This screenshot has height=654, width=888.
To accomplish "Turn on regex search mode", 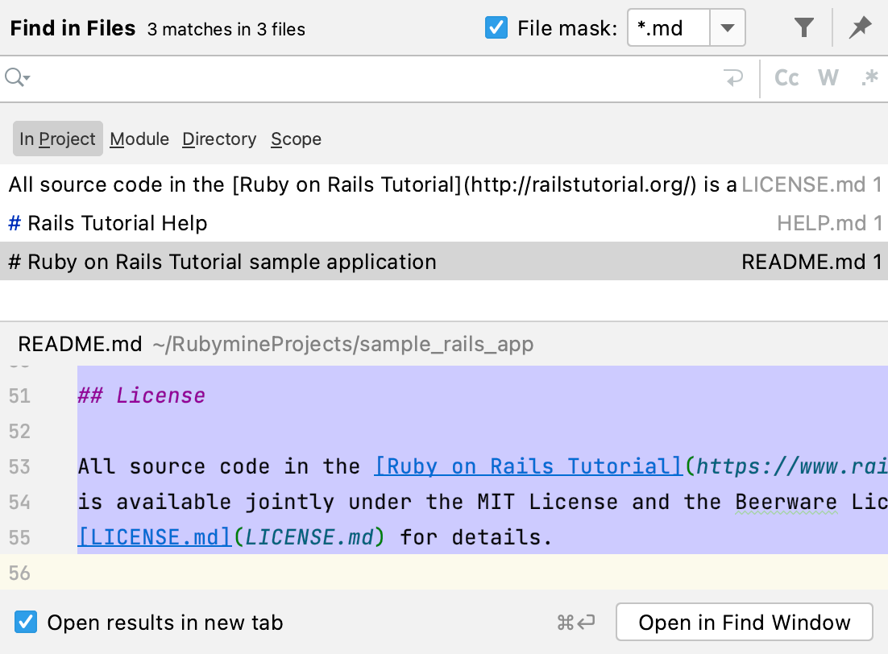I will [x=870, y=77].
